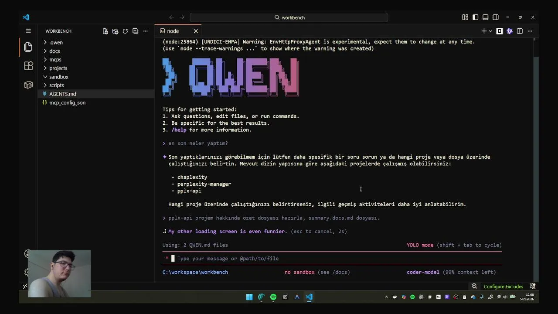Click the perplexity-manager list entry
This screenshot has height=314, width=558.
coord(204,184)
